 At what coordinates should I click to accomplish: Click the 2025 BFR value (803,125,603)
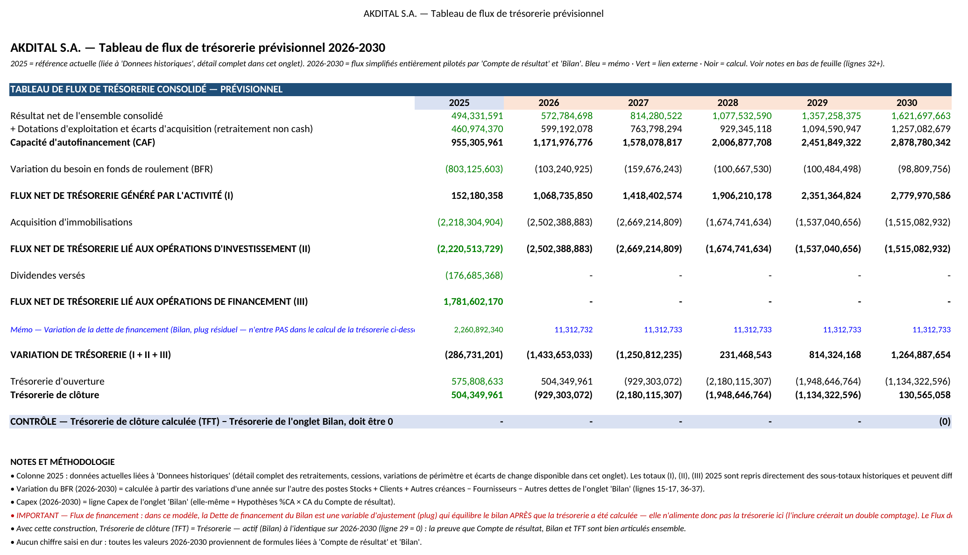tap(474, 169)
